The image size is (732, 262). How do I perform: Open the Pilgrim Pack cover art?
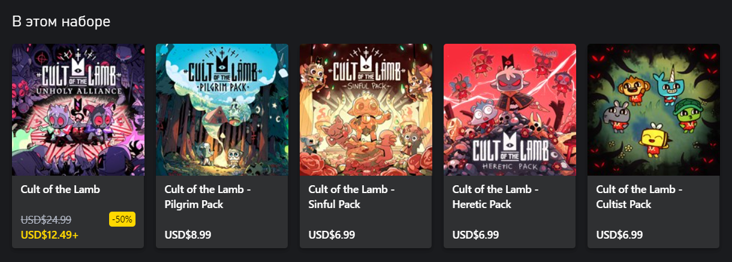click(222, 110)
